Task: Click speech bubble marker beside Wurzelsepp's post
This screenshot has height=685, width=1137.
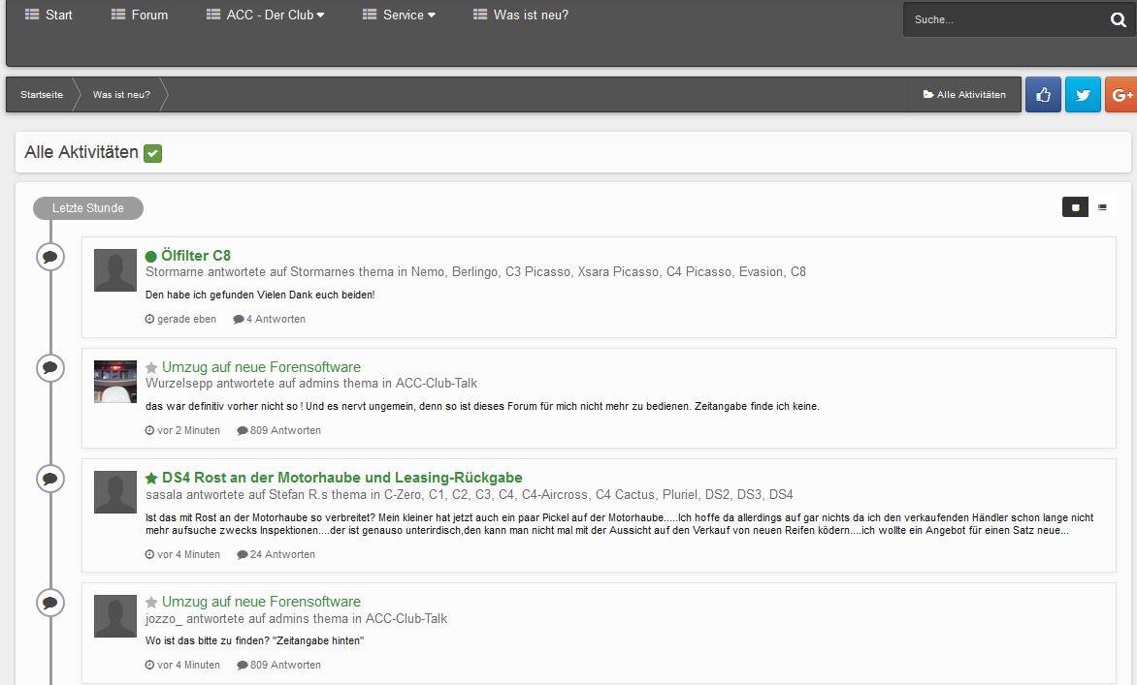Action: [x=50, y=368]
